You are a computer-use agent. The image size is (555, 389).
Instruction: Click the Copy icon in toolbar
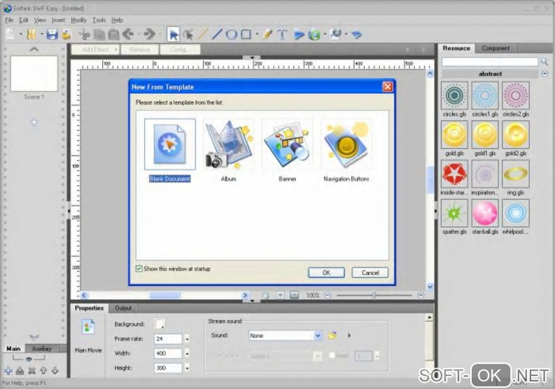tap(100, 34)
